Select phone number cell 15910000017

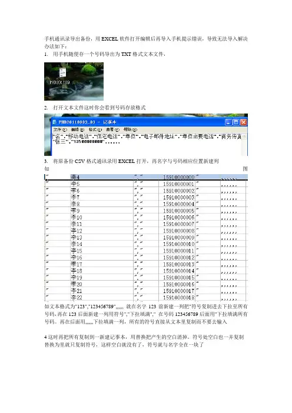(x=177, y=291)
